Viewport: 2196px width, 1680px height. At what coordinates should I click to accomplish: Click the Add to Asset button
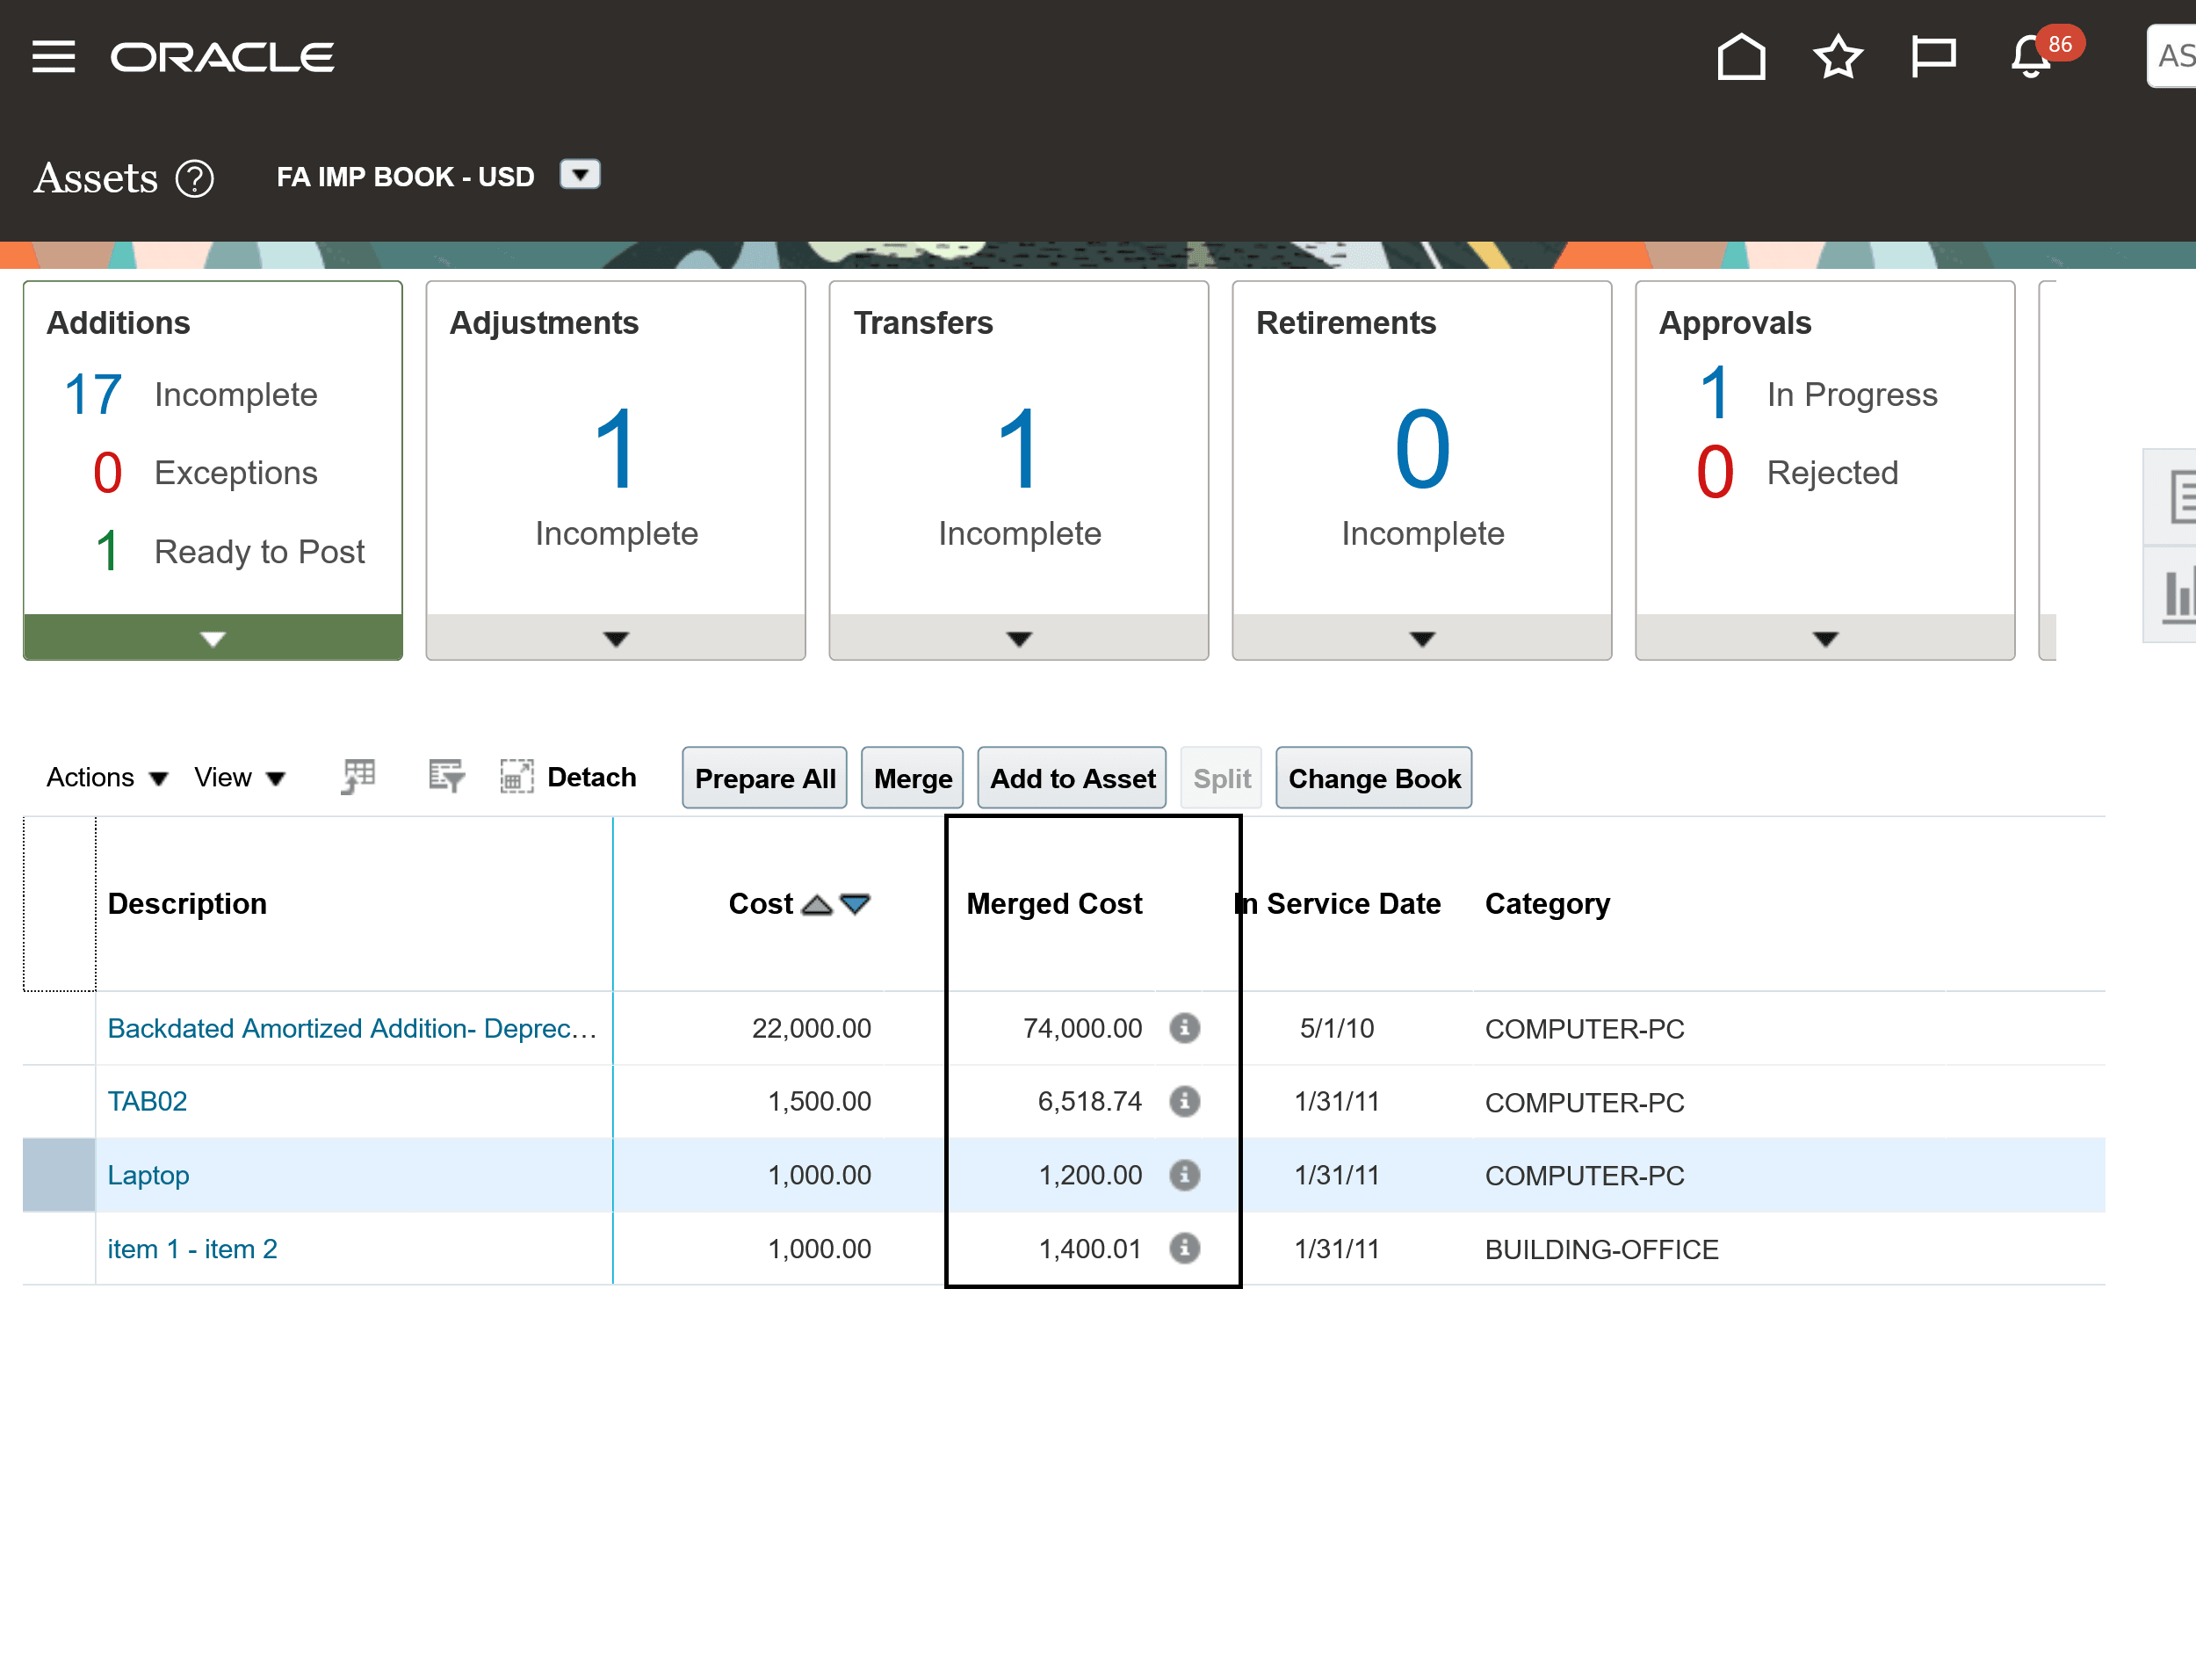(x=1072, y=778)
